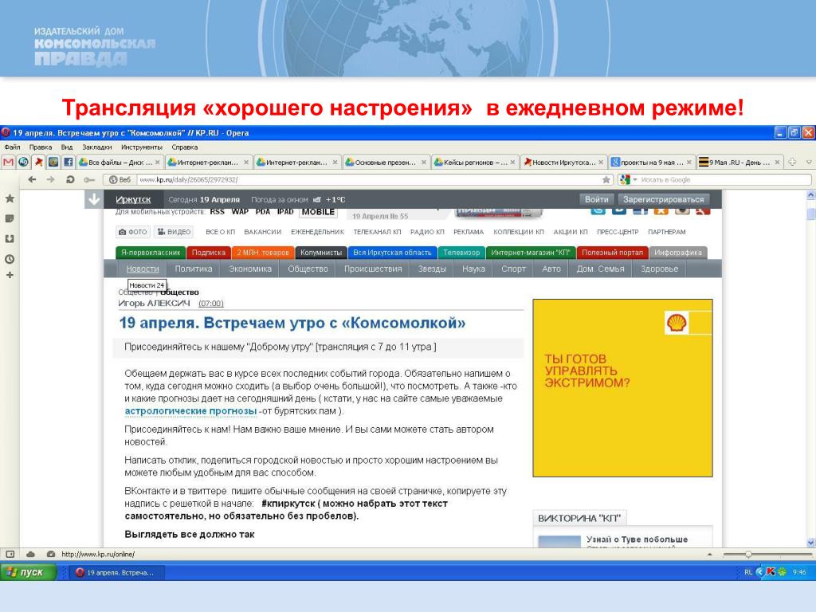Open closed tabs dropdown arrow
The image size is (816, 612).
[x=809, y=163]
